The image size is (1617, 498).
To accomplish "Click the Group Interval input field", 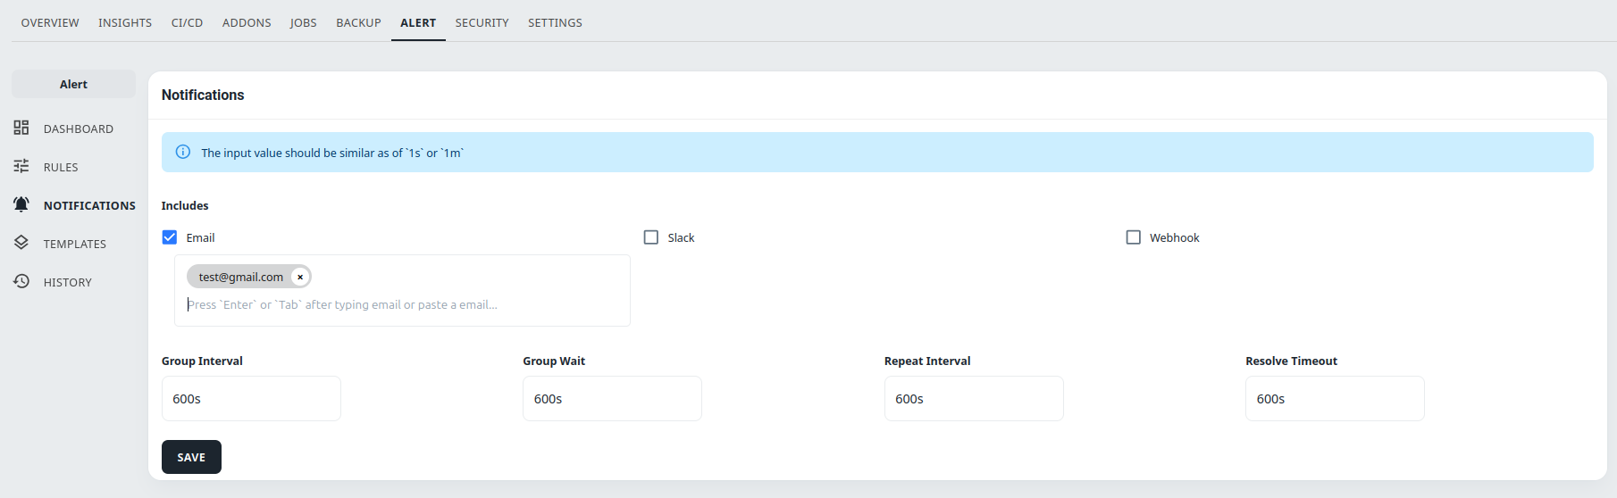I will [251, 398].
